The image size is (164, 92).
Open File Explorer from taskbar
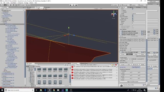pyautogui.click(x=41, y=90)
